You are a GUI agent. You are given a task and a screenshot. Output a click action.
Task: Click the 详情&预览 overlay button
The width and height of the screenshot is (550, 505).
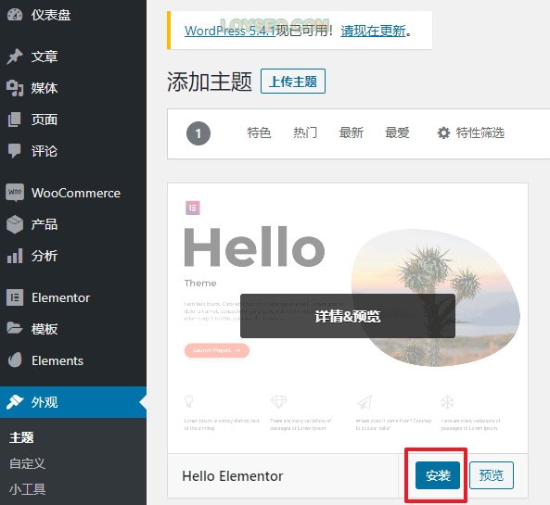pyautogui.click(x=348, y=316)
